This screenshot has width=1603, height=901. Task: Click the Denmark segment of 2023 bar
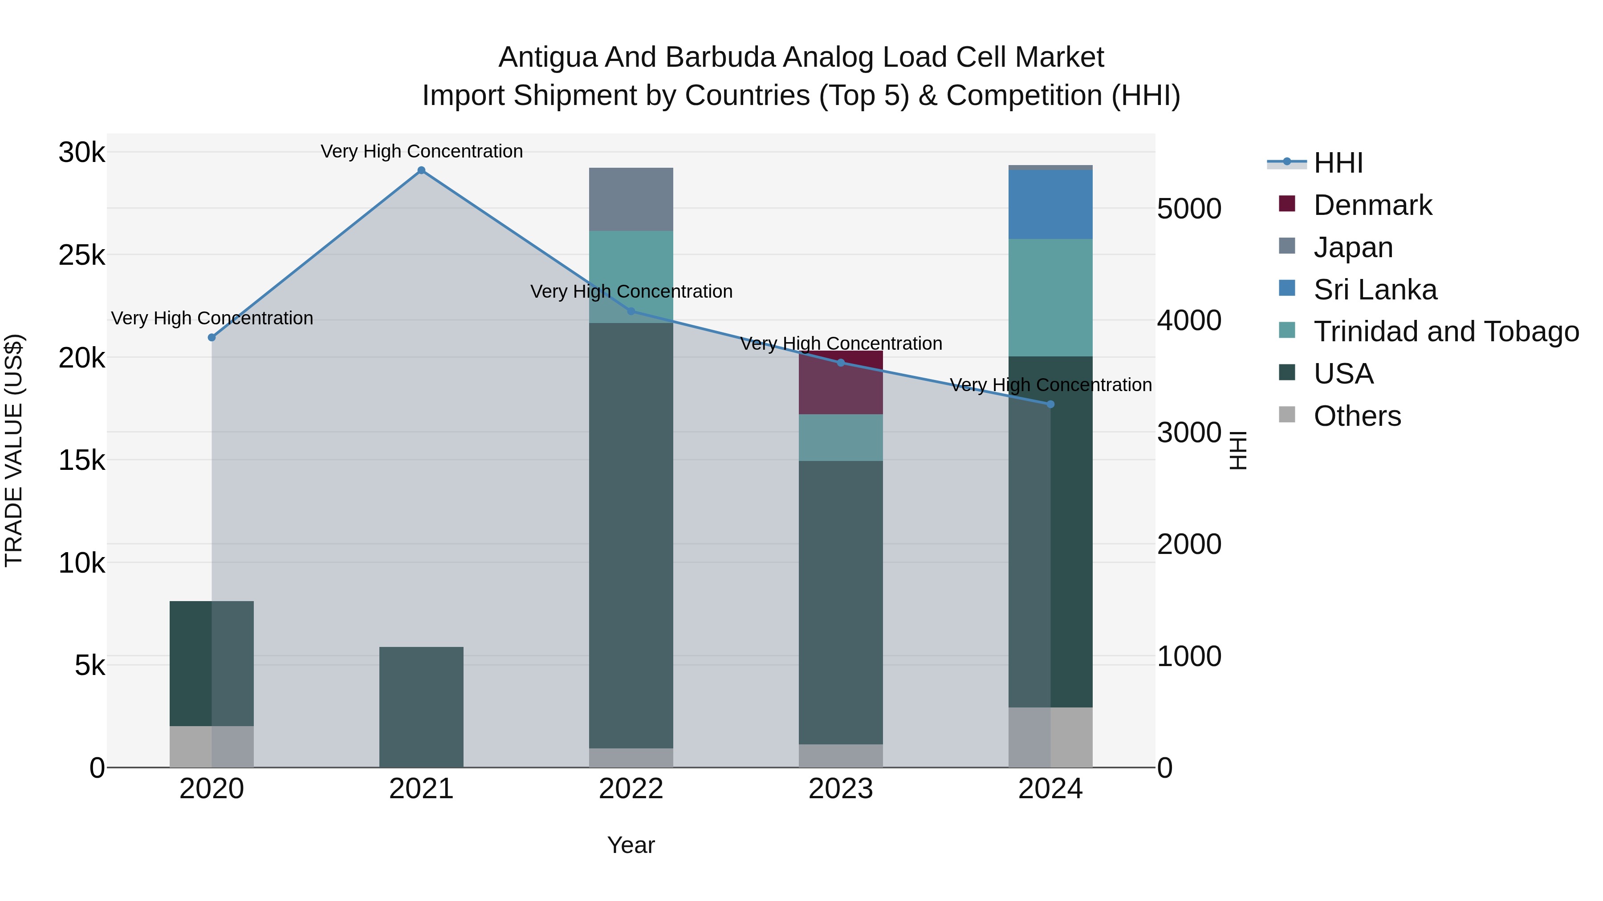[841, 382]
